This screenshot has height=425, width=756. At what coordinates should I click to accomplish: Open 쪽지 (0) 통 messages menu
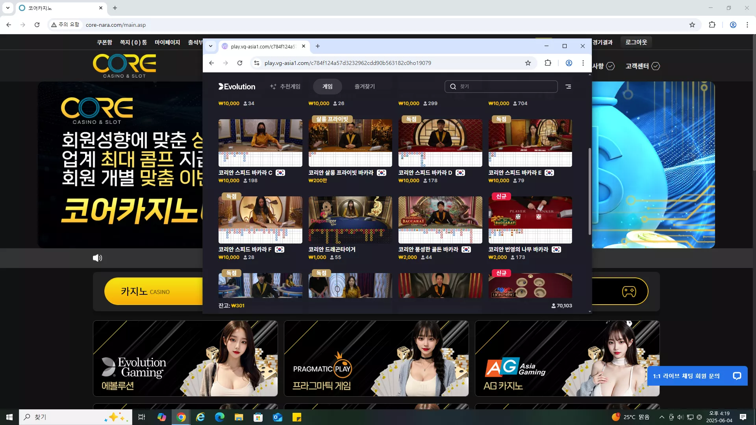pos(133,42)
